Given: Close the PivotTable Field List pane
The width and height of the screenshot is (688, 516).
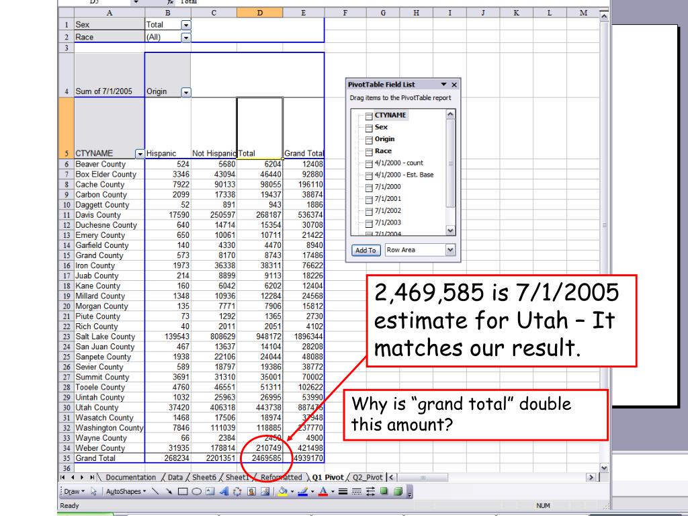Looking at the screenshot, I should tap(454, 85).
